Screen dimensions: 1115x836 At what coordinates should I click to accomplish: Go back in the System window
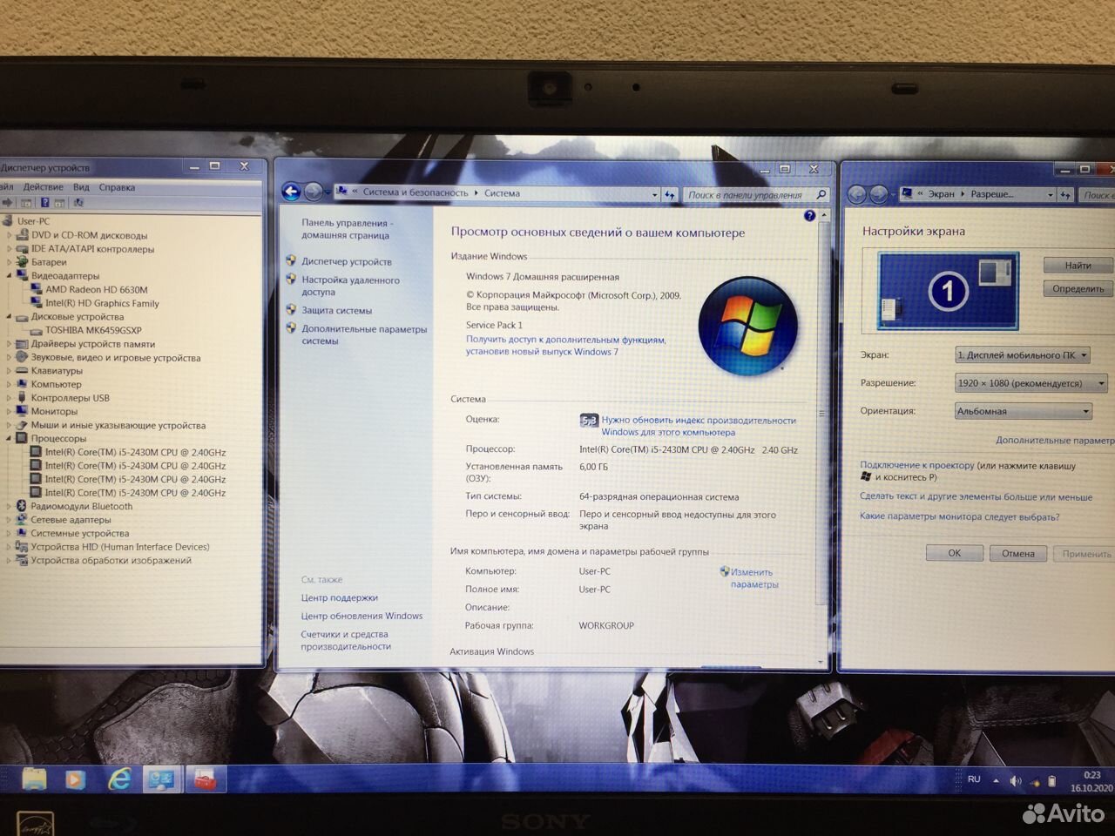click(292, 192)
